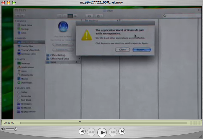Screen dimensions: 203x139
Task: Rewind the movie
Action: tap(91, 132)
